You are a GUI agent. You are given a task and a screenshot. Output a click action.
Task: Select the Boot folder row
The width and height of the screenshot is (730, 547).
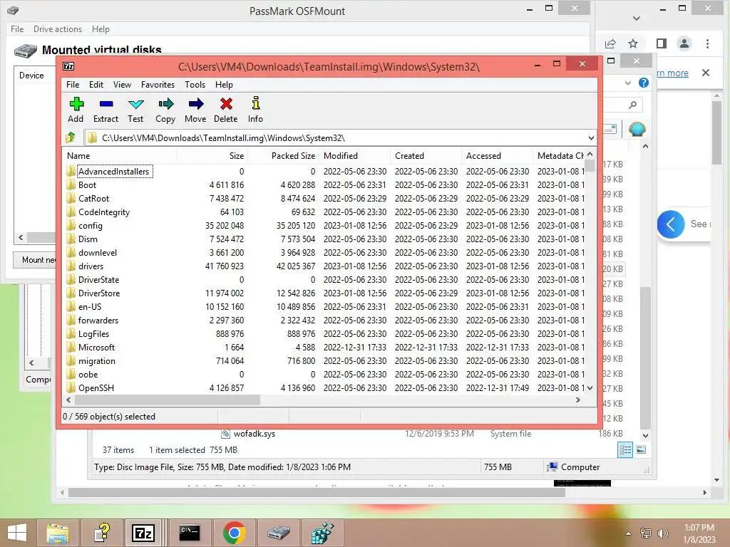point(325,184)
